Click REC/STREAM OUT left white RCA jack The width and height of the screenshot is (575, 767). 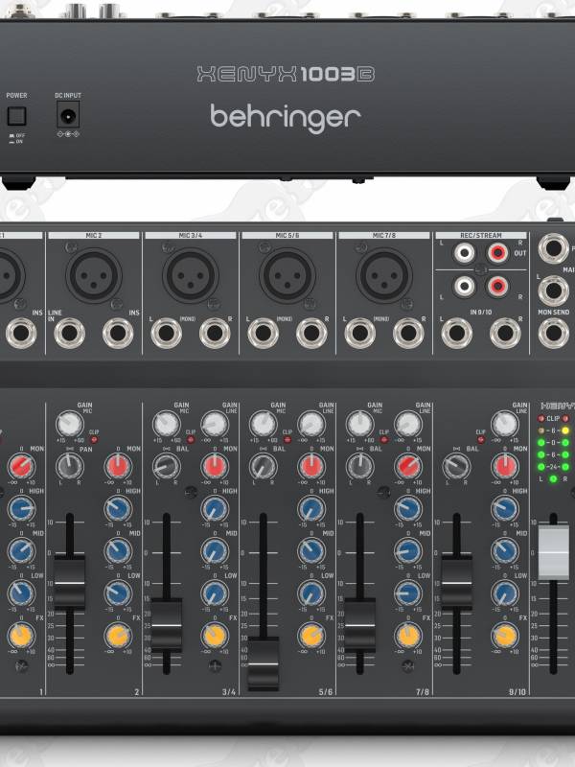coord(464,253)
